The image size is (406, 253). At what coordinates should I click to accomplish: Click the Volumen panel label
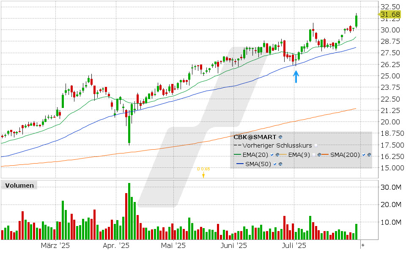(19, 186)
